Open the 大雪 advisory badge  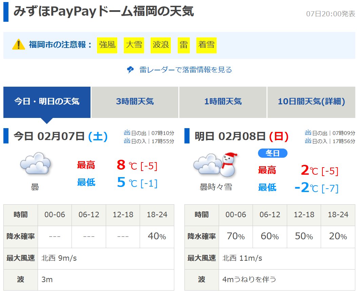134,45
